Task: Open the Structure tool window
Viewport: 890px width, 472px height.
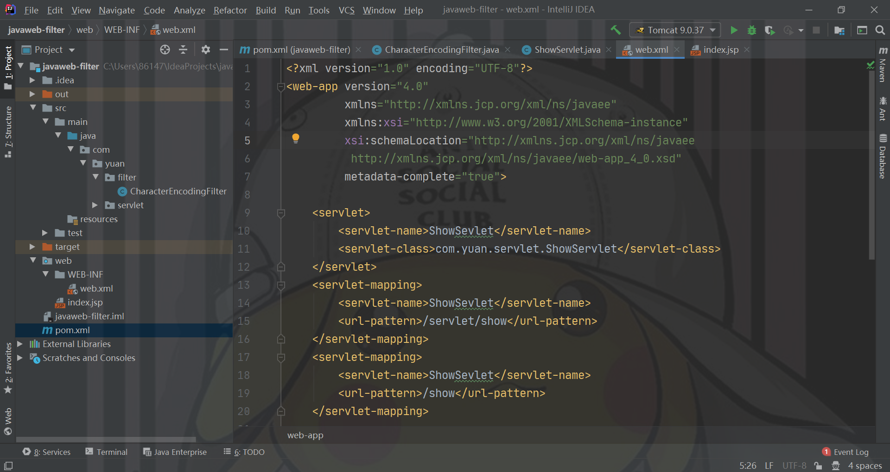Action: pyautogui.click(x=8, y=132)
